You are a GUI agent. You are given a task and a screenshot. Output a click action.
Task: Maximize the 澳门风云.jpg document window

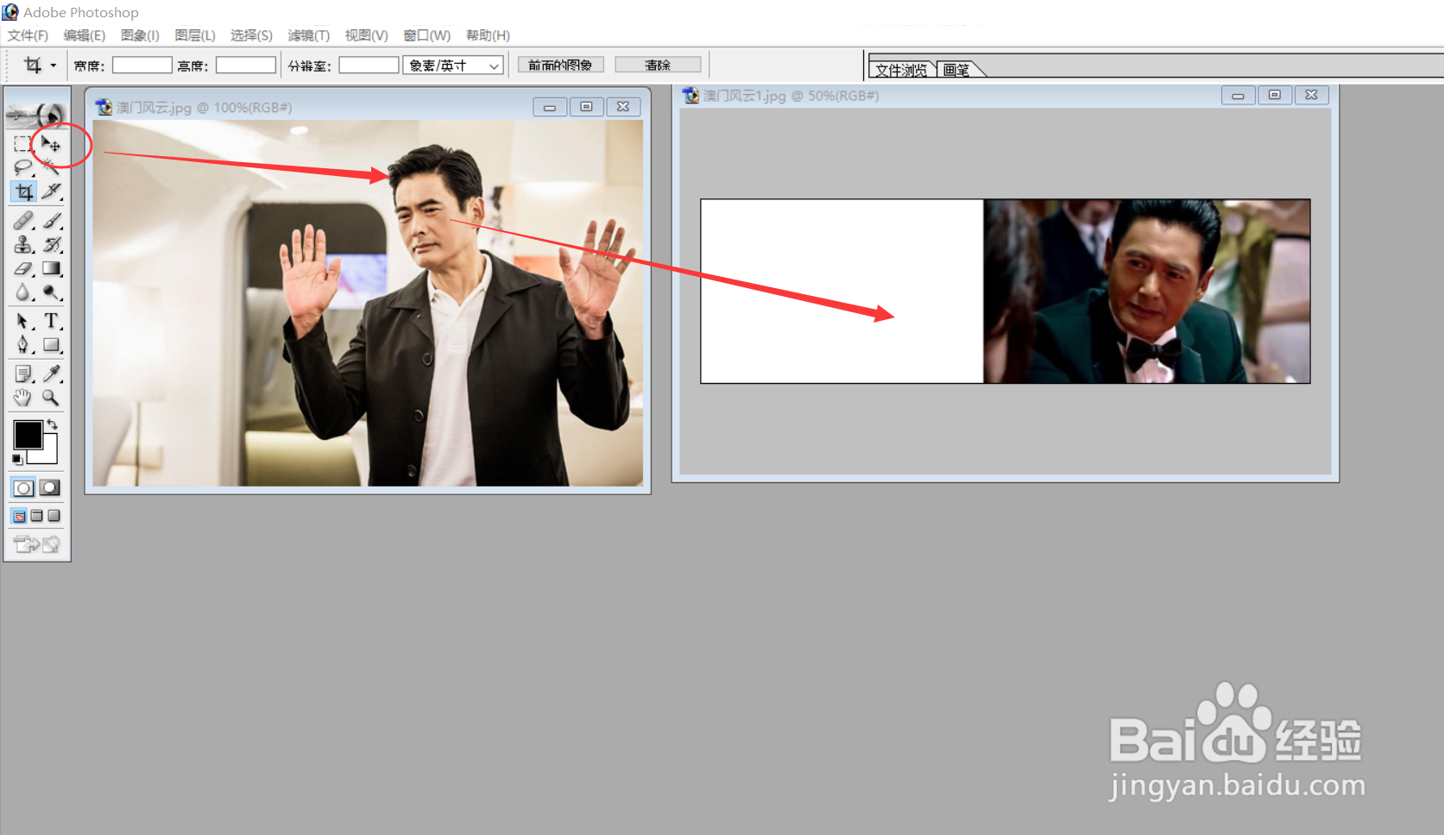[x=586, y=107]
